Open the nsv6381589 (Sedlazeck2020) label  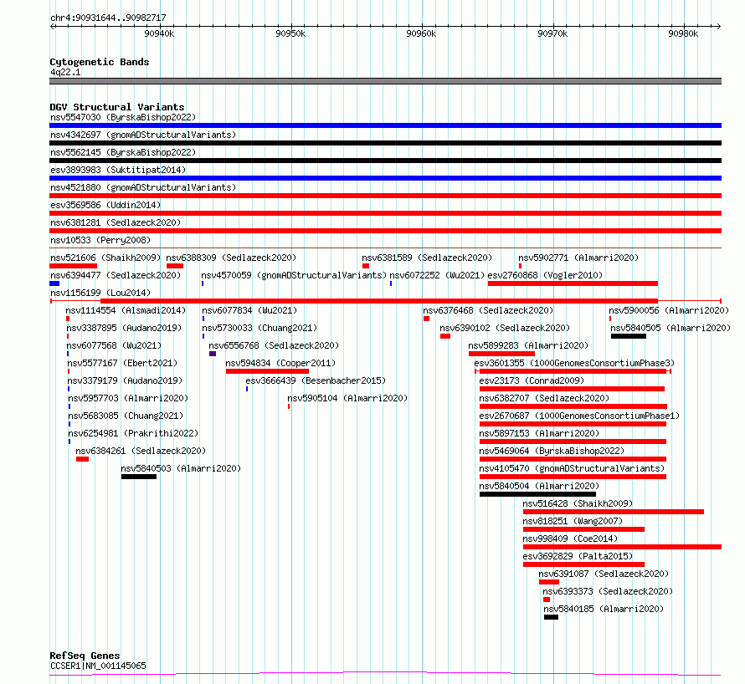pyautogui.click(x=427, y=258)
